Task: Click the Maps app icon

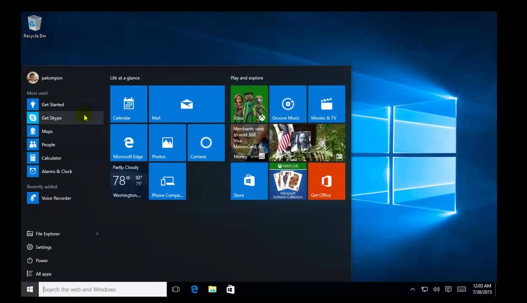Action: (x=33, y=131)
